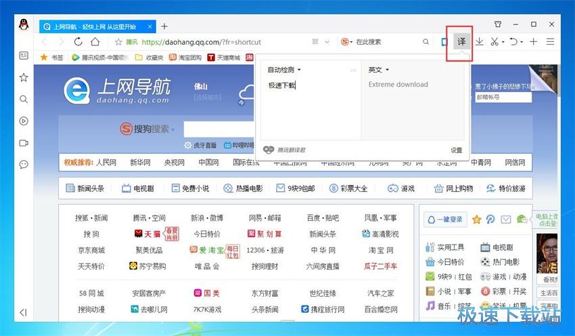Screen dimensions: 575x336
Task: Collapse the sidebar with the bottom arrow
Action: tap(23, 312)
